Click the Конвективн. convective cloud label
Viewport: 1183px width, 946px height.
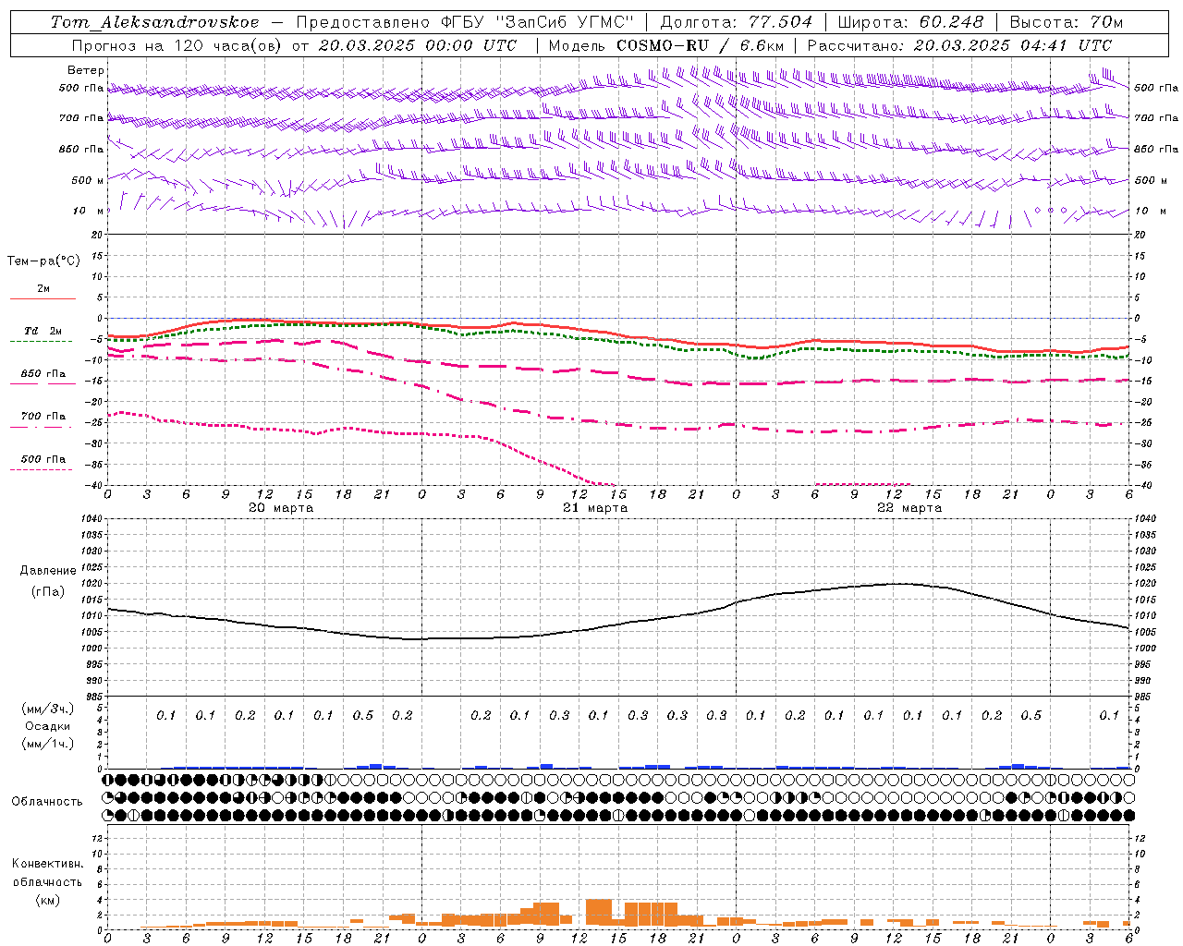pos(47,864)
